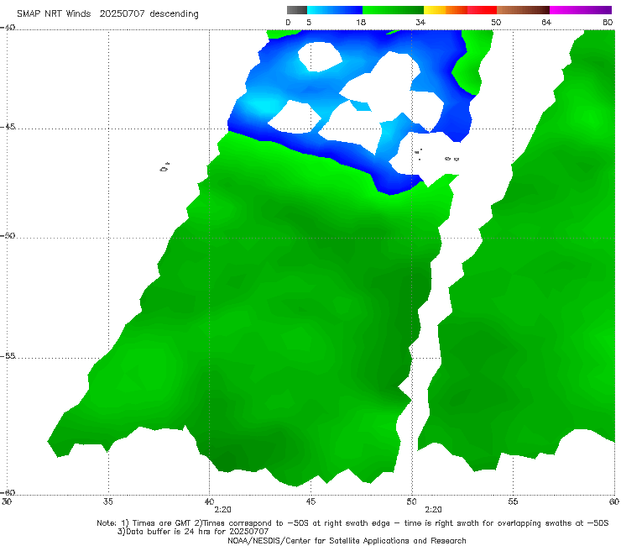Click the magenta-purple segment of the color bar
621x546 pixels.
pyautogui.click(x=581, y=10)
